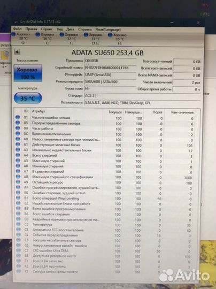Viewport: 216px width, 289px height.
Task: Click the Порог column header
Action: pyautogui.click(x=157, y=112)
